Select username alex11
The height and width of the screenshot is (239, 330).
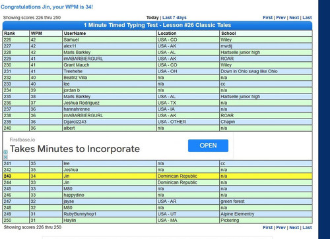(70, 46)
